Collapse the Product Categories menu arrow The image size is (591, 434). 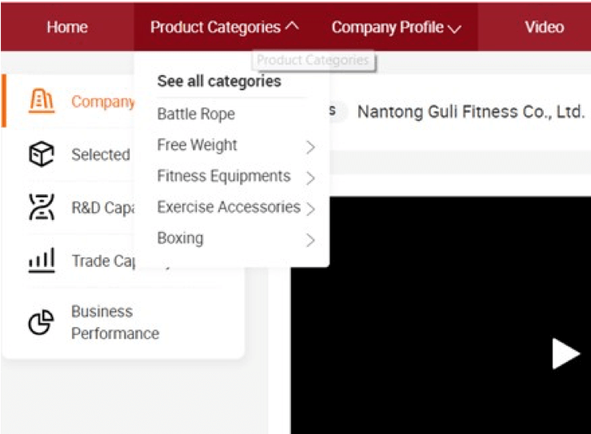[x=292, y=26]
